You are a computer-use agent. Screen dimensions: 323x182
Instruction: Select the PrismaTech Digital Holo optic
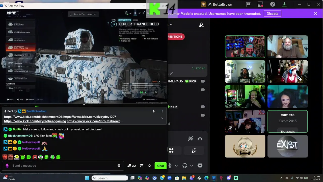pos(21,32)
